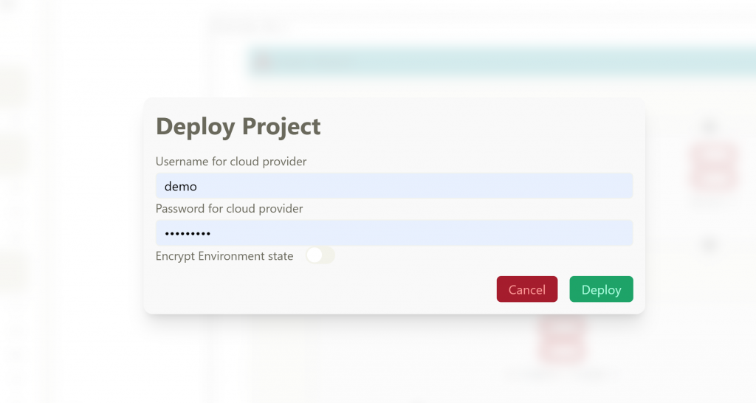Click the word "demo" in the username input
The height and width of the screenshot is (403, 756).
tap(181, 187)
